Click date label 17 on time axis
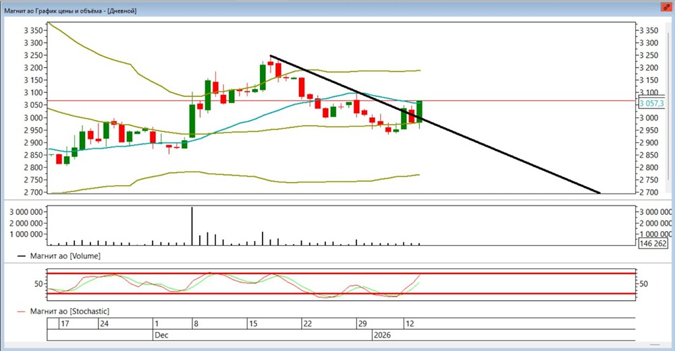Image resolution: width=675 pixels, height=351 pixels. coord(65,323)
